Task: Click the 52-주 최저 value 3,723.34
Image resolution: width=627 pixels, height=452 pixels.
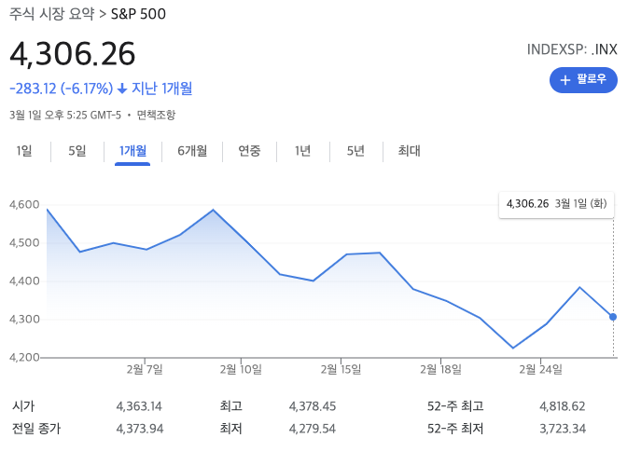Action: click(x=563, y=429)
